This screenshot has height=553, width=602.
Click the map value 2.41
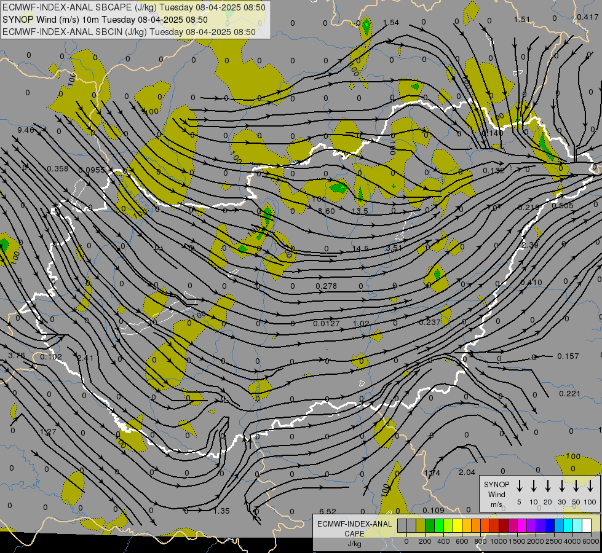[85, 358]
